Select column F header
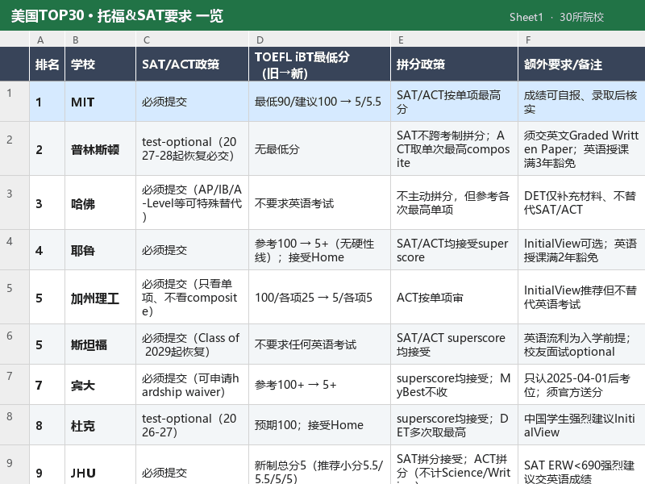 tap(581, 40)
